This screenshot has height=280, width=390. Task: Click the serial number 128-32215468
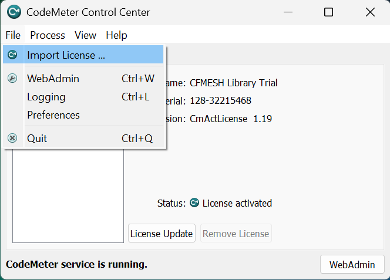220,101
